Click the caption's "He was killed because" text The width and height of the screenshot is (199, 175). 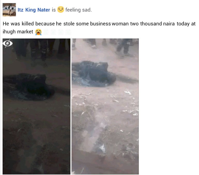tap(29, 24)
